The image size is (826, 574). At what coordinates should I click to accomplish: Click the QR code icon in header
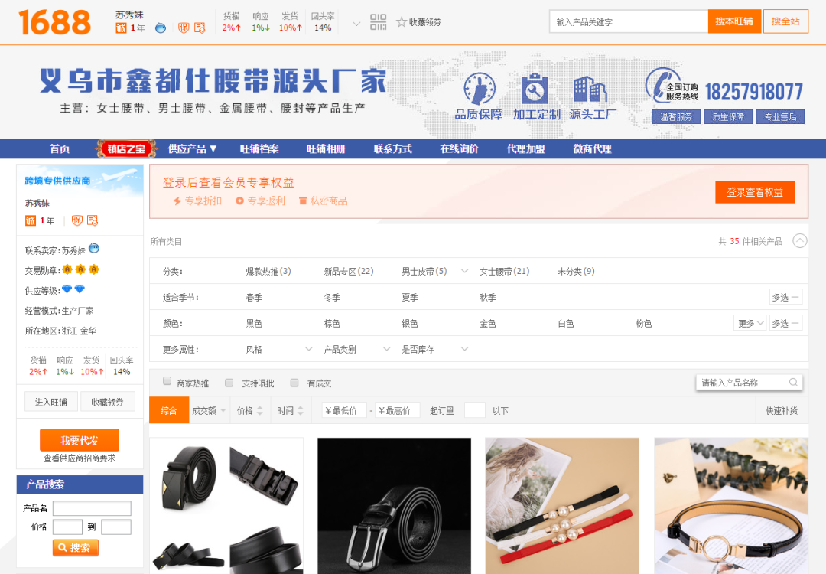pyautogui.click(x=378, y=22)
